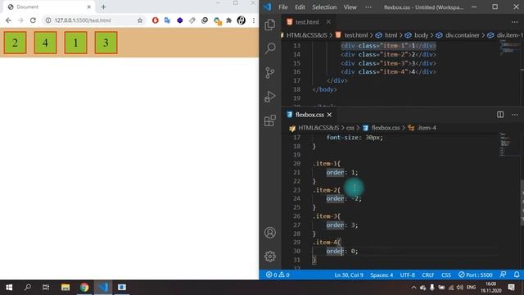Change encoding via UTF-8 indicator
This screenshot has height=295, width=524.
pyautogui.click(x=408, y=275)
